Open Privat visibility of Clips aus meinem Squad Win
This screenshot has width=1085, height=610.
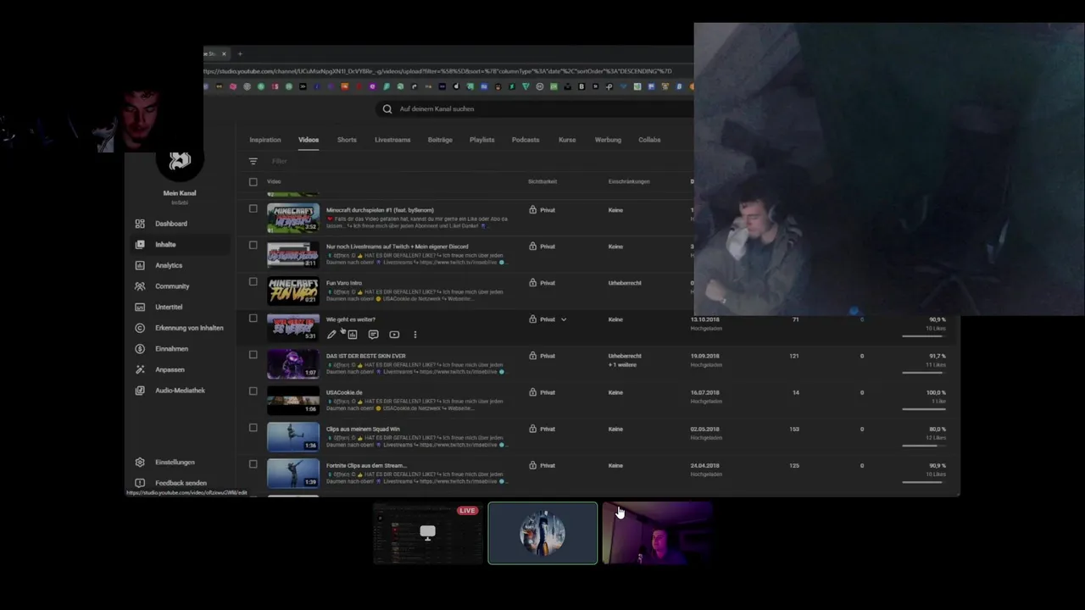pyautogui.click(x=547, y=429)
